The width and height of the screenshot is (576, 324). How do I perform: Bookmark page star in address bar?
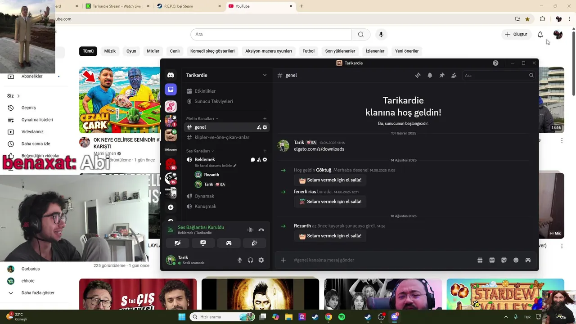(527, 19)
